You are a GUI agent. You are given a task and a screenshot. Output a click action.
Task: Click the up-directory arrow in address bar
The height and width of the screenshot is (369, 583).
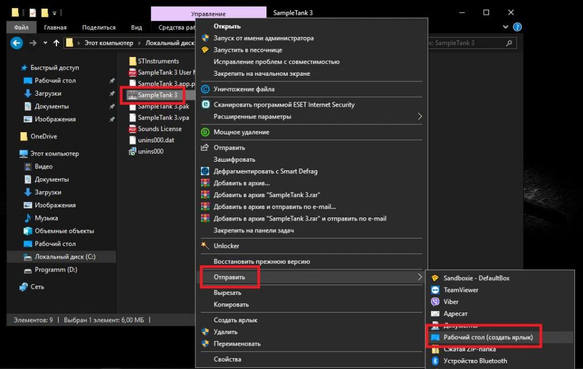pyautogui.click(x=56, y=43)
